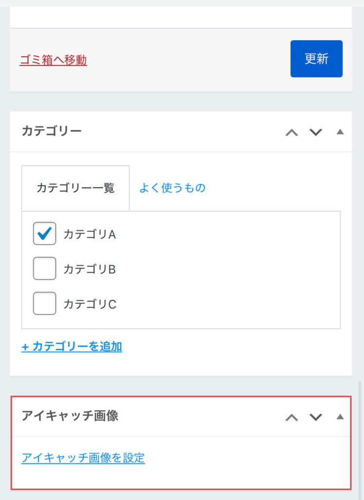Click the カテゴリB label text
This screenshot has height=500, width=364.
tap(90, 270)
